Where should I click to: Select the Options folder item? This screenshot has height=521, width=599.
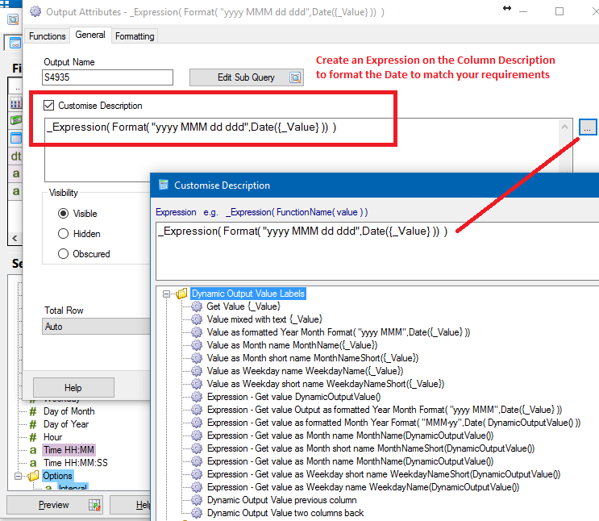(x=57, y=476)
